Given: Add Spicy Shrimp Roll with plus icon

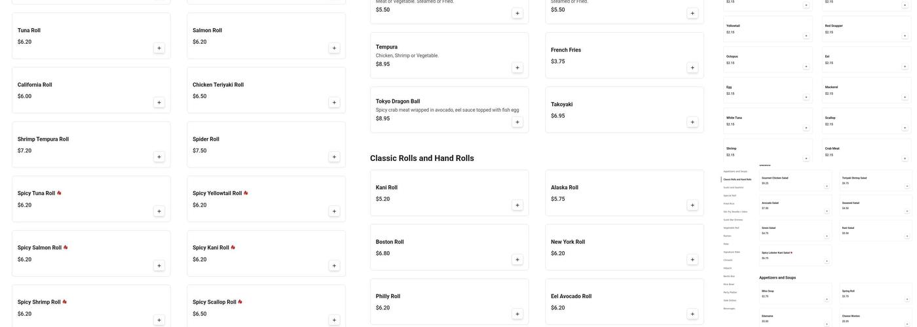Looking at the screenshot, I should click(x=159, y=320).
